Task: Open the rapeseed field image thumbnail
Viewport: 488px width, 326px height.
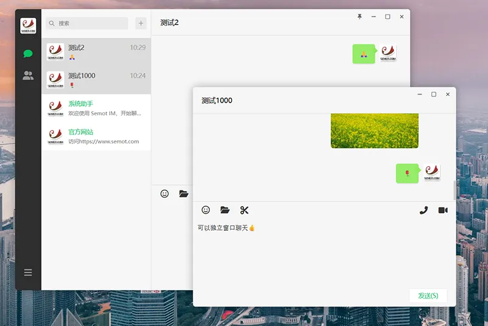Action: coord(375,131)
